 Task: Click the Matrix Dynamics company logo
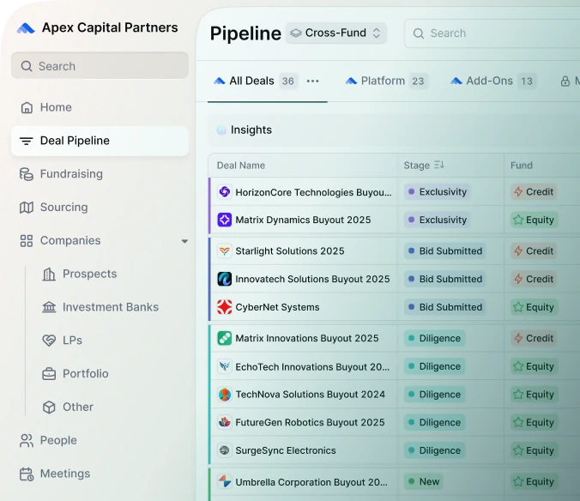pyautogui.click(x=225, y=220)
